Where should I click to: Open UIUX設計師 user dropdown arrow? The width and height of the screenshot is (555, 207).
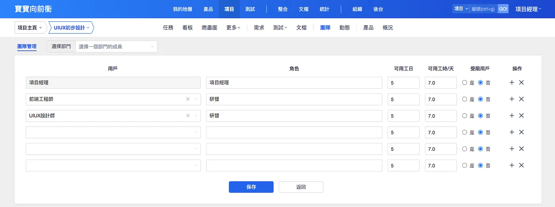(196, 116)
